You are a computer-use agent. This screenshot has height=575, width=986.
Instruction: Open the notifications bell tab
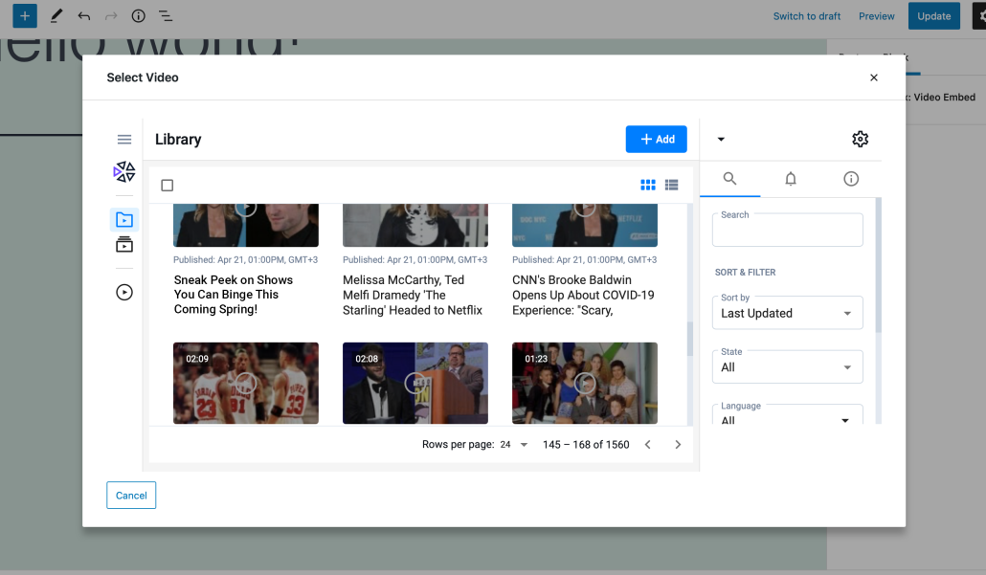coord(791,179)
